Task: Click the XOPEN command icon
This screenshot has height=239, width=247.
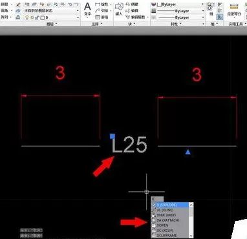Action: click(x=154, y=225)
